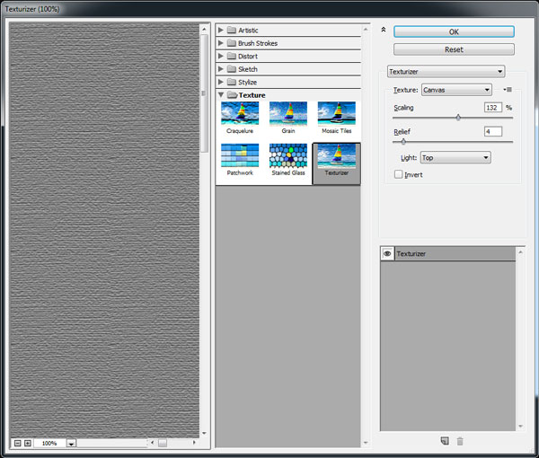Screen dimensions: 539x458
Task: Click preview horizontal scrollbar left arrow
Action: [153, 443]
